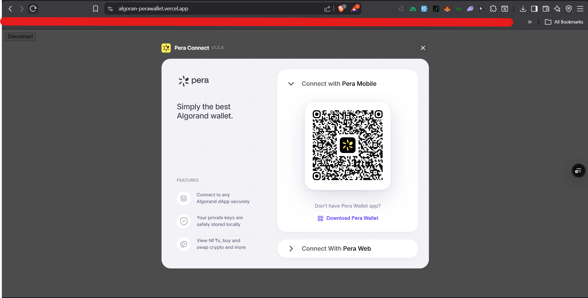
Task: Expand the Connect With Pera Web option
Action: [x=347, y=249]
